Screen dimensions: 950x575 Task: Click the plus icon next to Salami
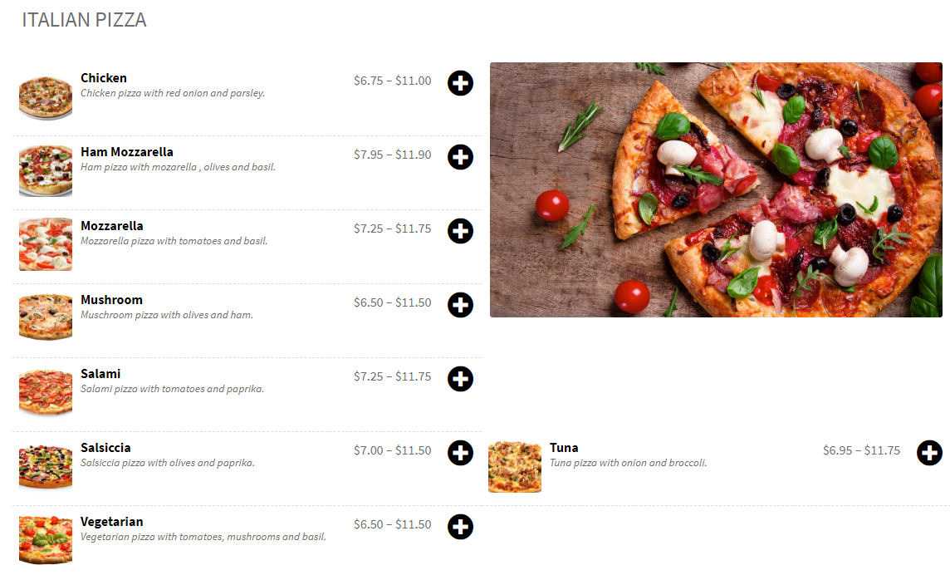(x=460, y=379)
